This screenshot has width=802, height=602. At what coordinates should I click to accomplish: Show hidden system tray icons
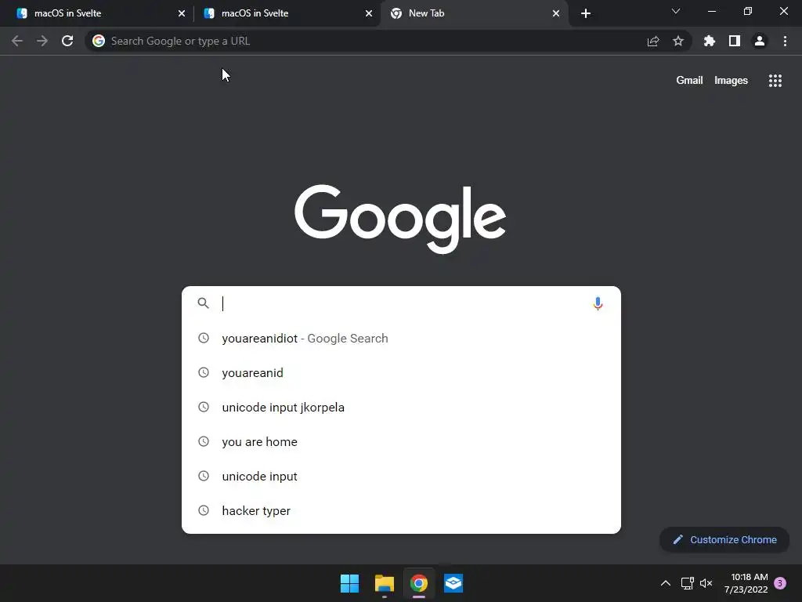click(x=666, y=583)
